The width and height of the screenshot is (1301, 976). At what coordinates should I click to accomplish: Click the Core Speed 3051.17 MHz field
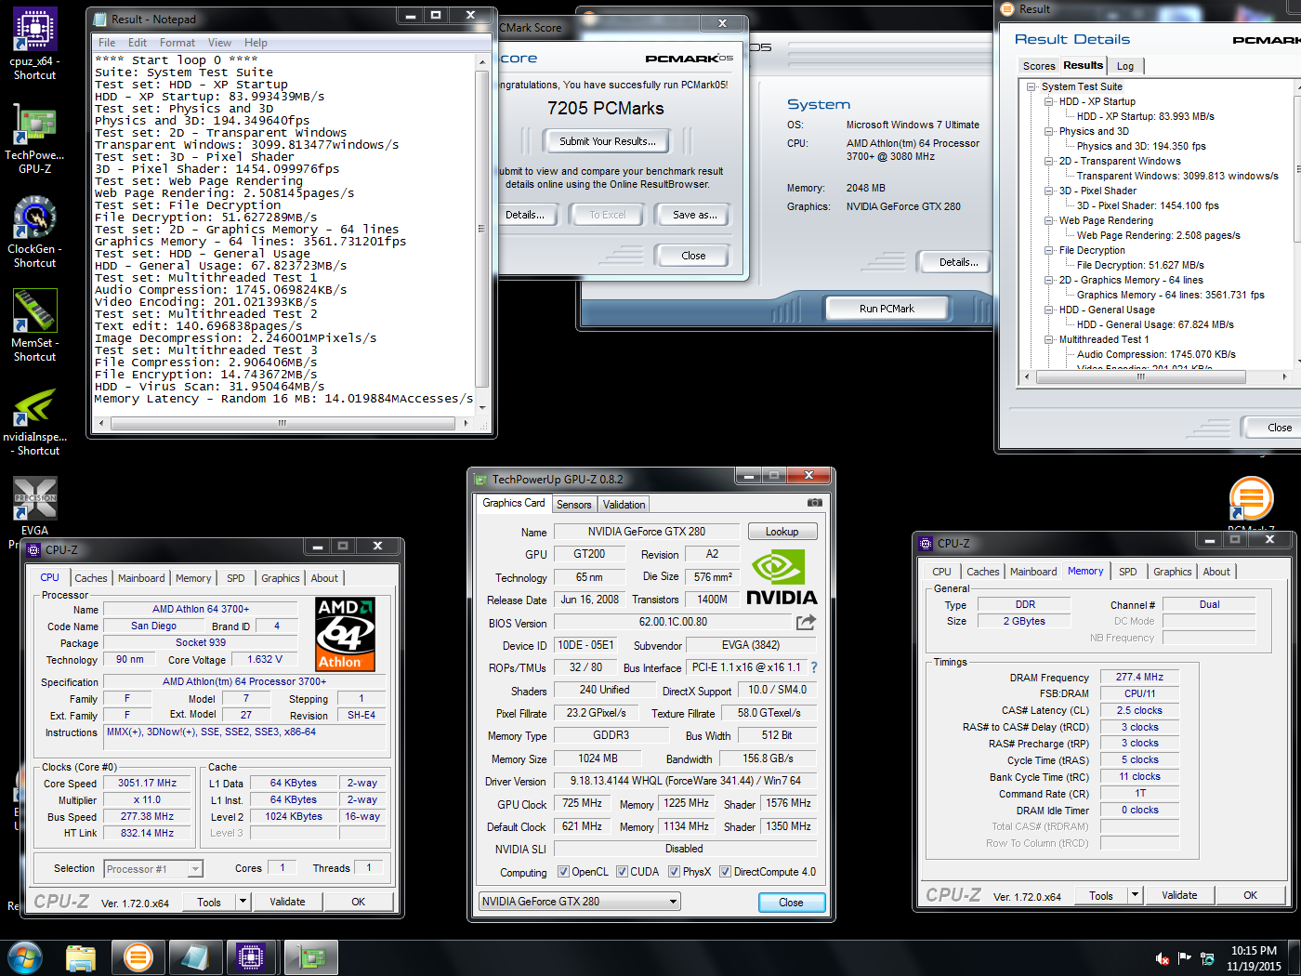tap(147, 783)
